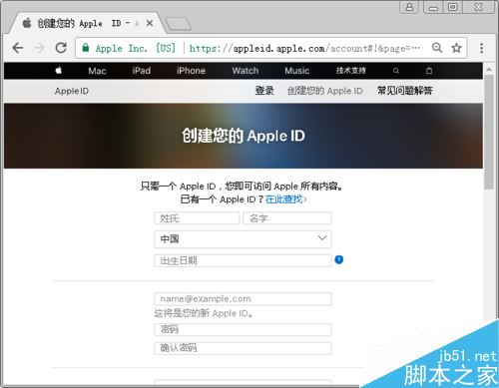Viewport: 499px width, 388px height.
Task: Open the Chrome three-dot menu
Action: click(x=481, y=48)
